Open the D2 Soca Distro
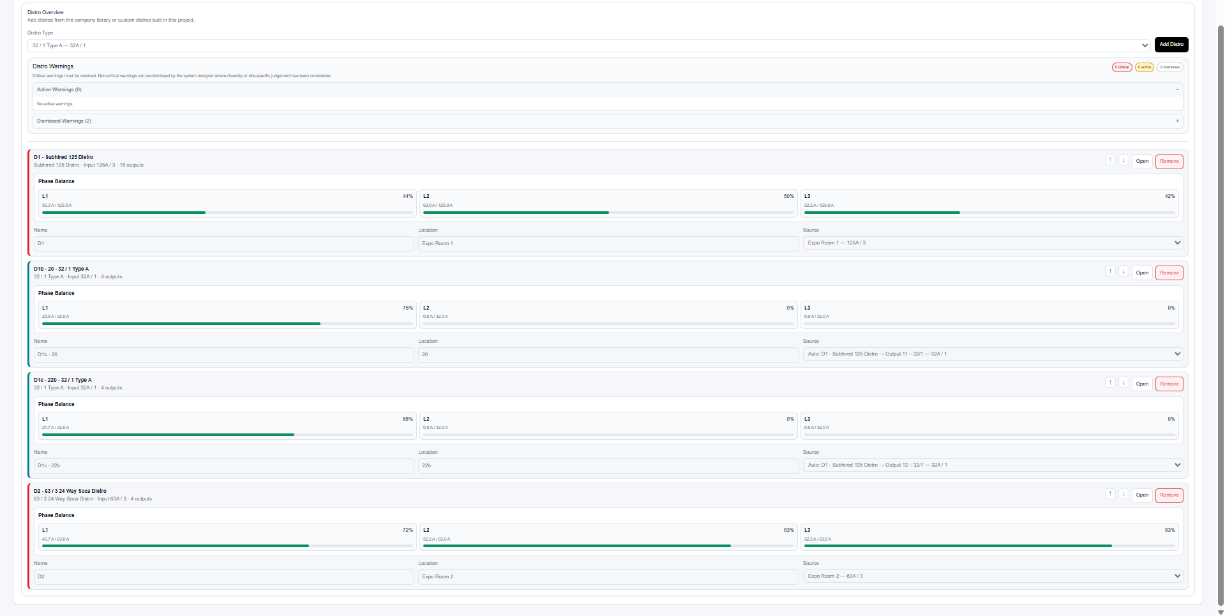 [1142, 495]
